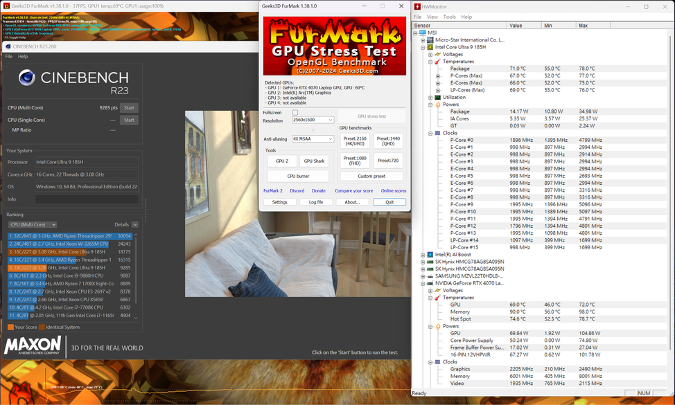Click the MSI computer icon in HWMonitor tree
The image size is (675, 405).
(423, 33)
